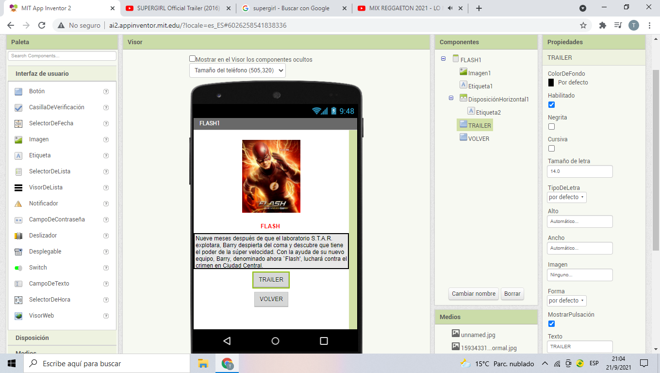Bookmark this page with star icon
The height and width of the screenshot is (373, 660).
click(583, 25)
